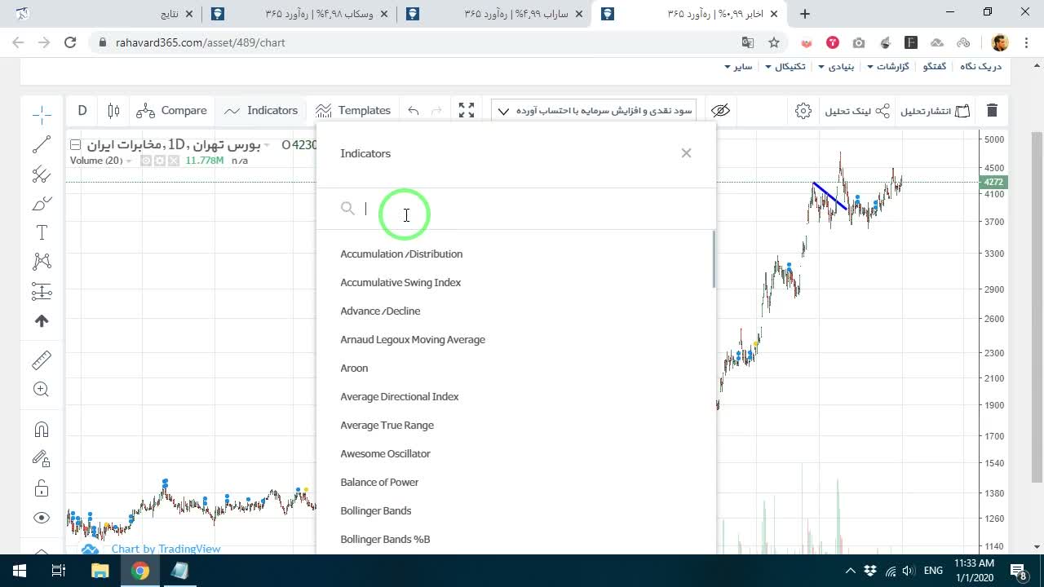Image resolution: width=1044 pixels, height=587 pixels.
Task: Select the text annotation tool
Action: tap(42, 232)
